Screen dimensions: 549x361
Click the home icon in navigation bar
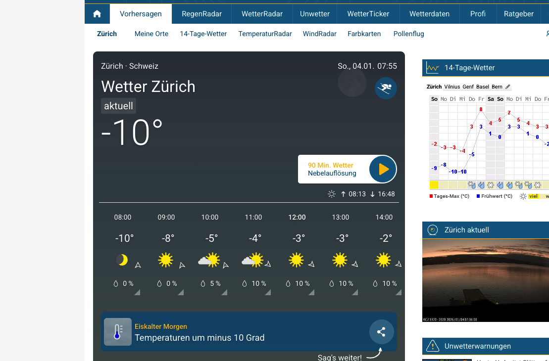(x=97, y=14)
